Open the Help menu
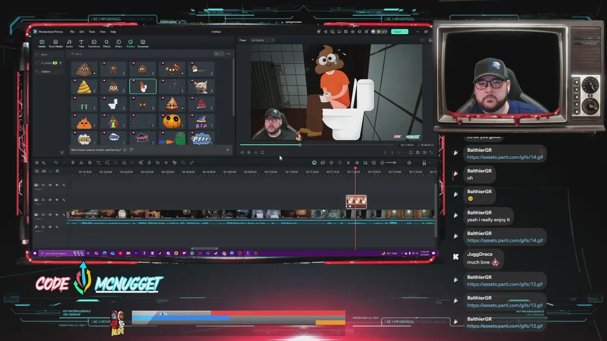The height and width of the screenshot is (341, 607). (113, 32)
